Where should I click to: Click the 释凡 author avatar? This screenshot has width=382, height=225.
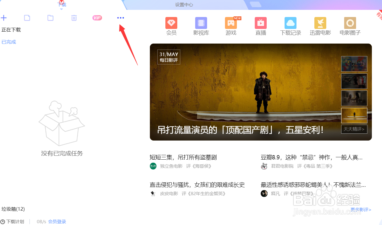click(x=264, y=193)
